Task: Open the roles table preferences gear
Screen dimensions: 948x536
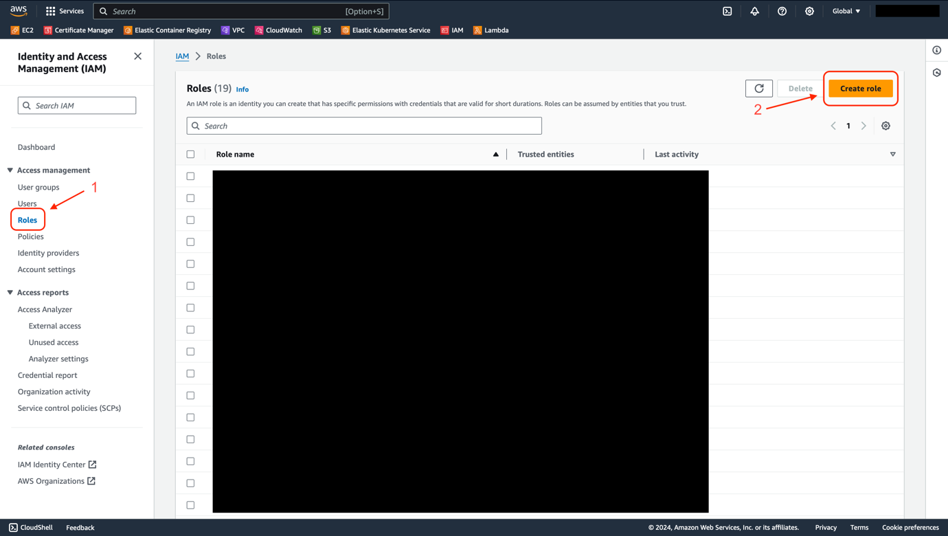Action: coord(886,126)
